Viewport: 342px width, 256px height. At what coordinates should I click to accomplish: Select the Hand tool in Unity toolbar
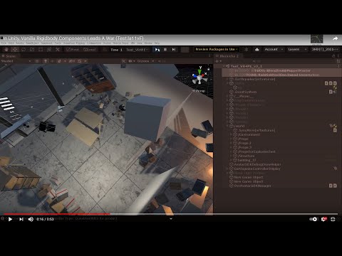click(x=6, y=49)
